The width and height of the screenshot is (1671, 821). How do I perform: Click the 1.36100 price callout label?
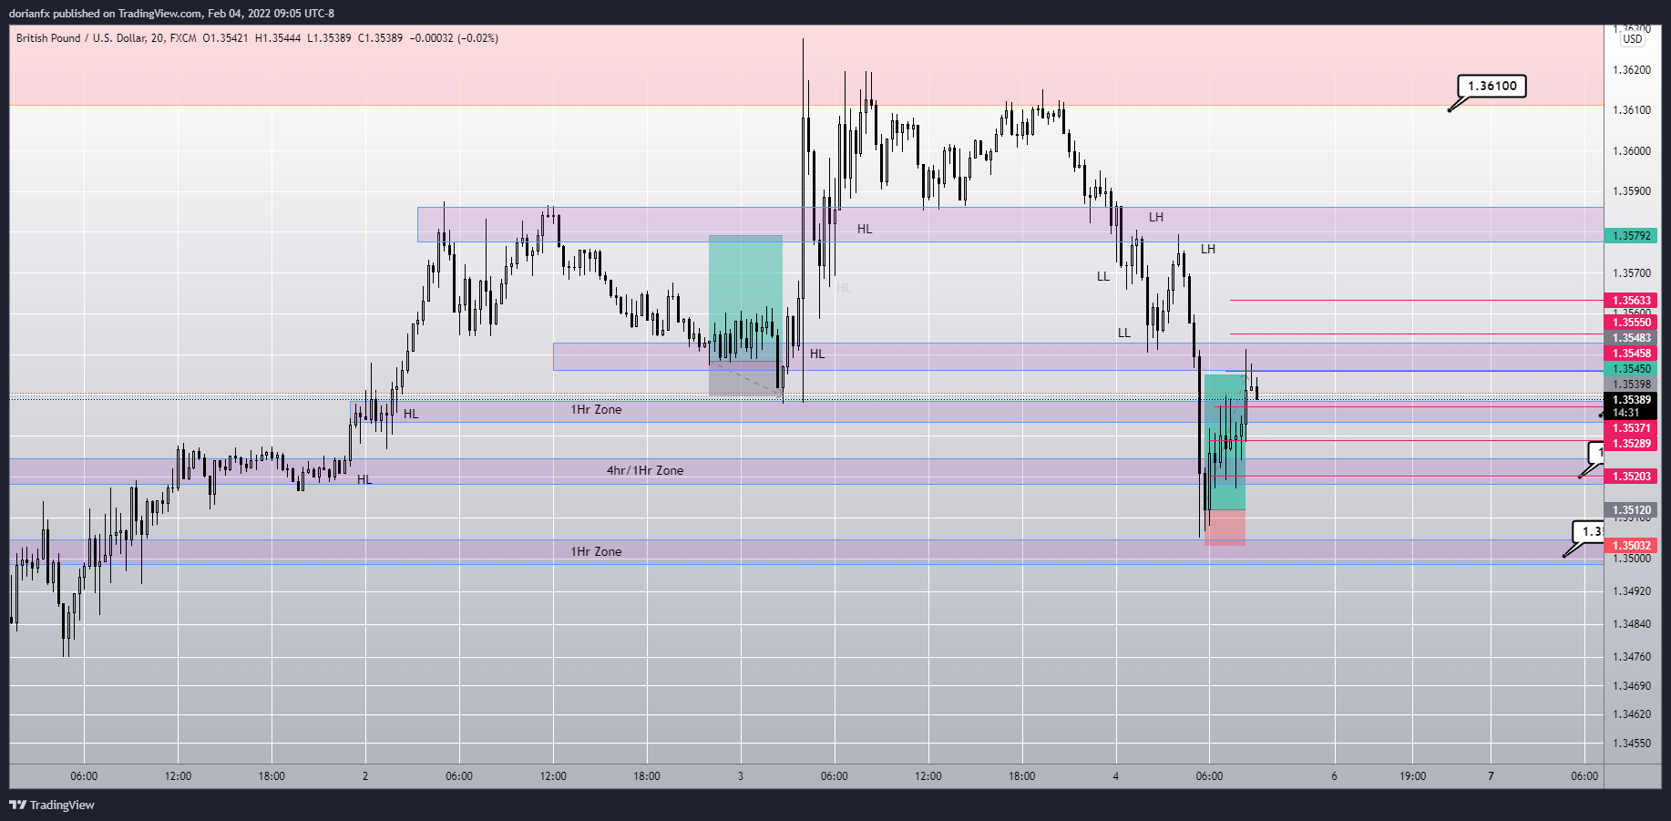tap(1492, 86)
